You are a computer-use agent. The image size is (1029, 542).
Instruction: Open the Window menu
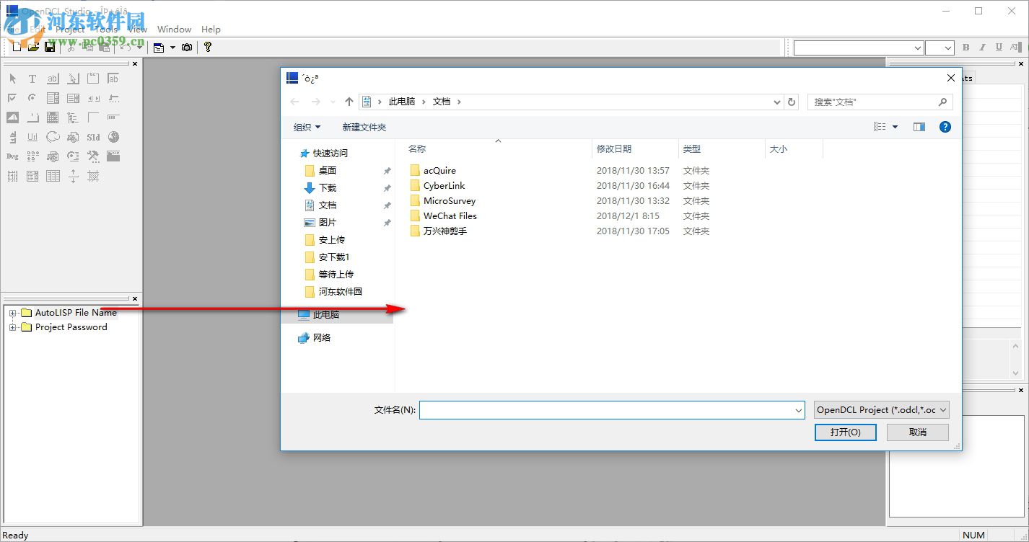[x=174, y=29]
